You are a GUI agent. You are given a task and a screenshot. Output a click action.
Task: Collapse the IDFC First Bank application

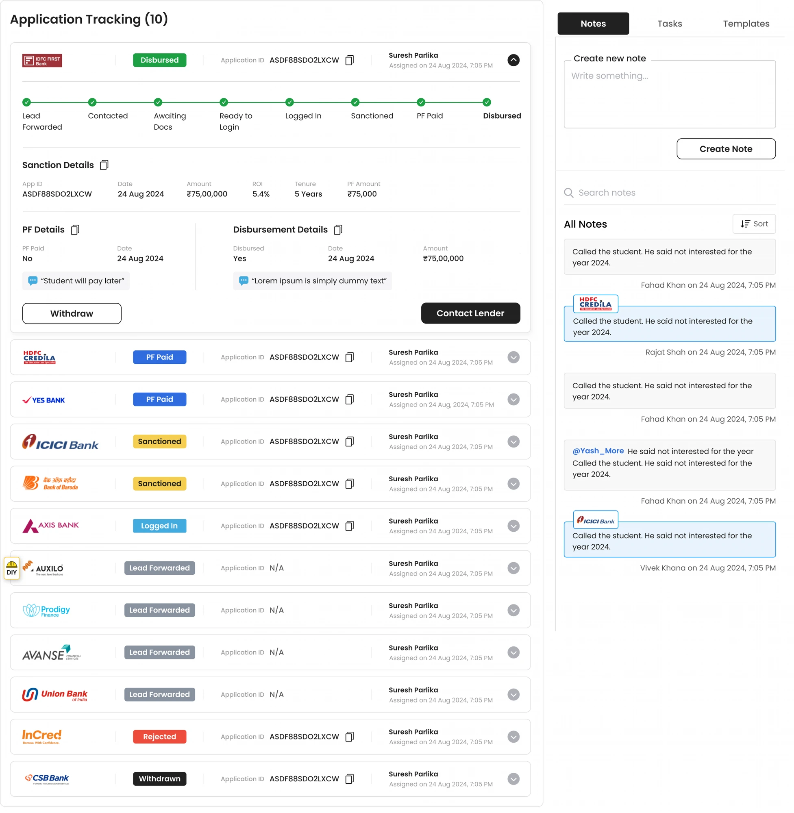point(513,60)
